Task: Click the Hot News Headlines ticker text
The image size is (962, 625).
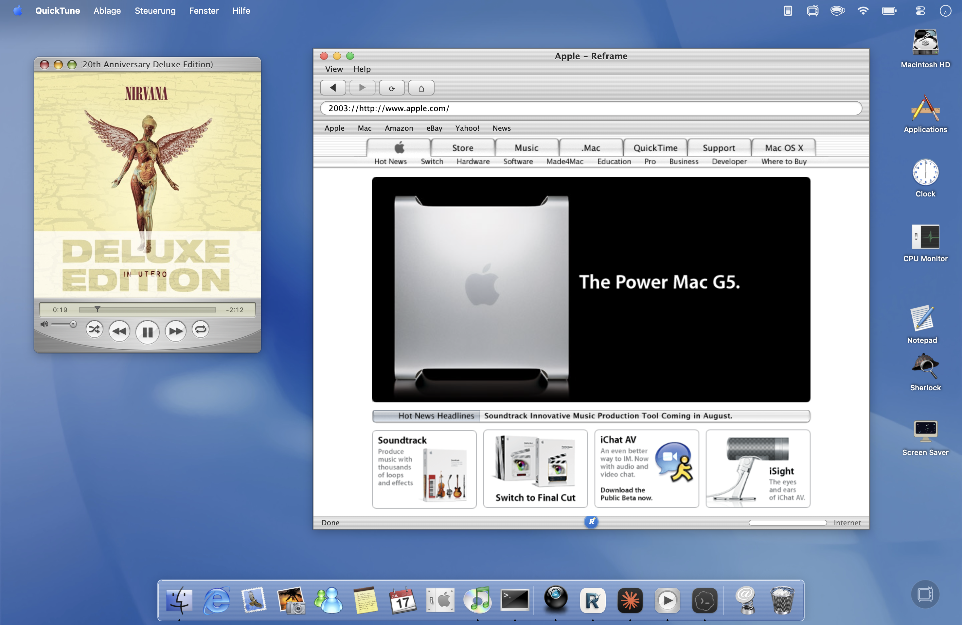Action: point(608,416)
